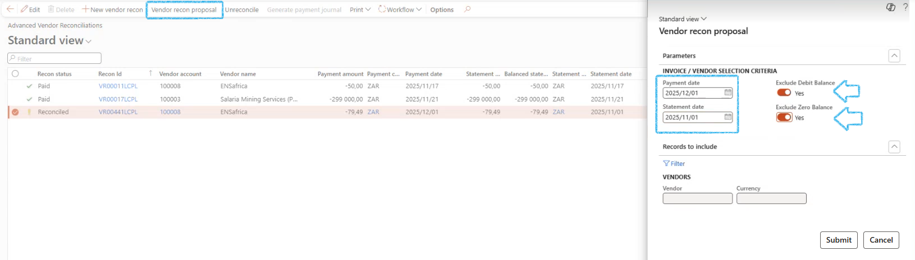Toggle Exclude Debit Balance switch
Image resolution: width=915 pixels, height=260 pixels.
[x=784, y=93]
